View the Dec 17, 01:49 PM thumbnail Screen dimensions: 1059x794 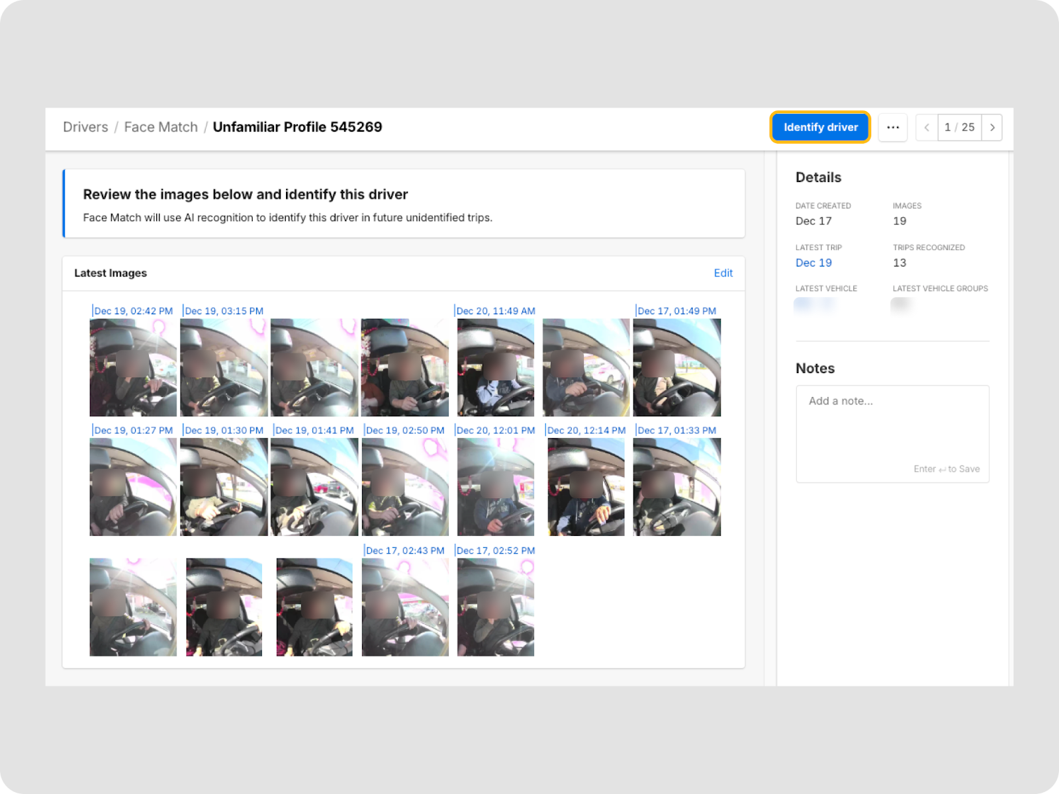point(676,367)
